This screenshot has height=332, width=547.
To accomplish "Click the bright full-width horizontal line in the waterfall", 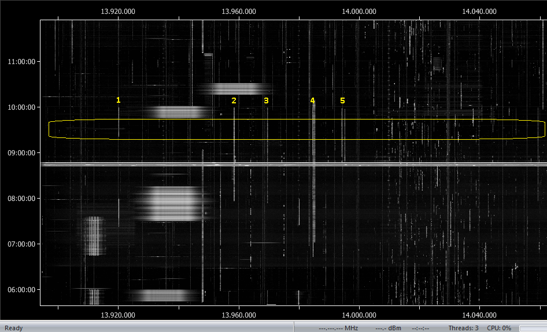I will (x=293, y=164).
